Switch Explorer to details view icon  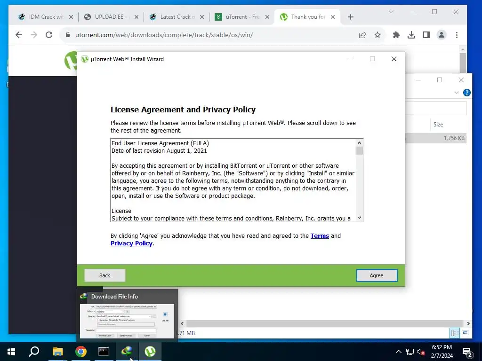[455, 333]
